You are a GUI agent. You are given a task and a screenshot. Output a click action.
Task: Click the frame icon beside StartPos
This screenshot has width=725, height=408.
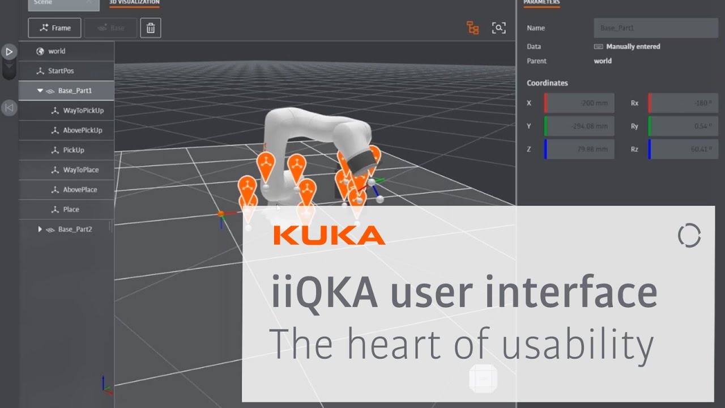[x=40, y=71]
